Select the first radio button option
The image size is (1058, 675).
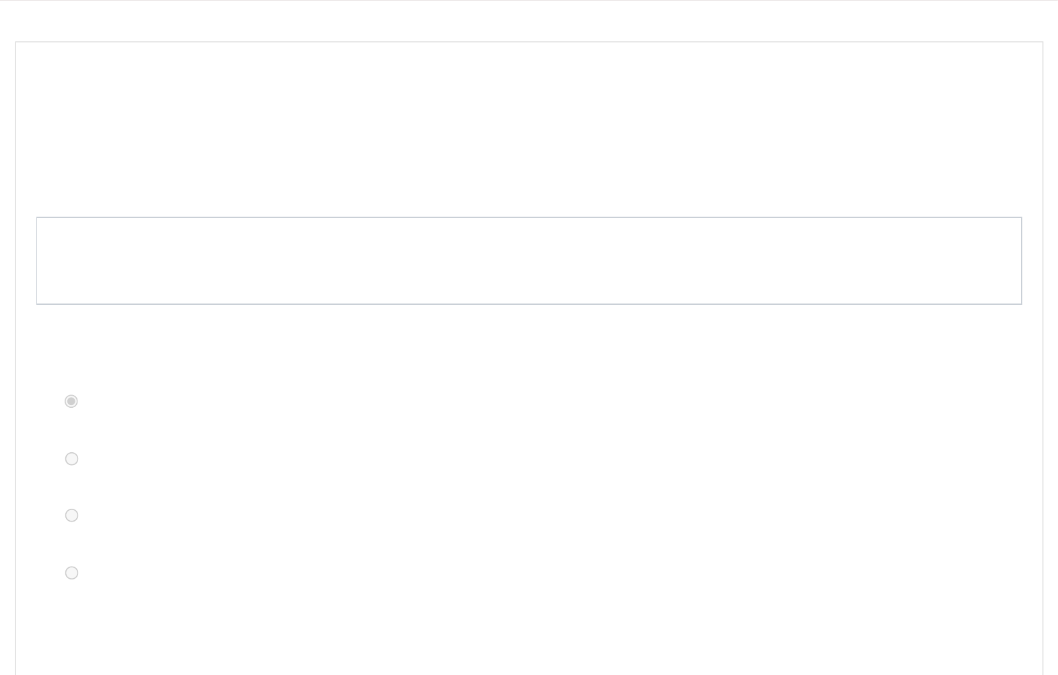[71, 401]
